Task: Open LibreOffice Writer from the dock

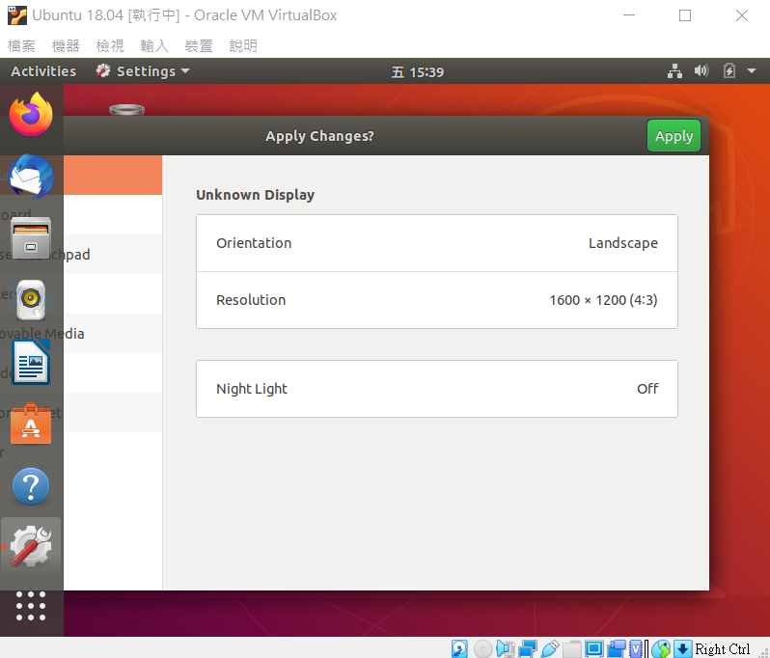Action: coord(31,363)
